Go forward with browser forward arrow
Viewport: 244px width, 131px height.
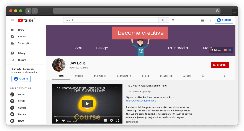(x=35, y=11)
